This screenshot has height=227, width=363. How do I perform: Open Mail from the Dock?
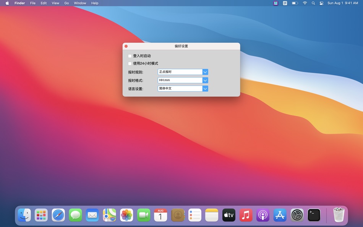tap(92, 215)
